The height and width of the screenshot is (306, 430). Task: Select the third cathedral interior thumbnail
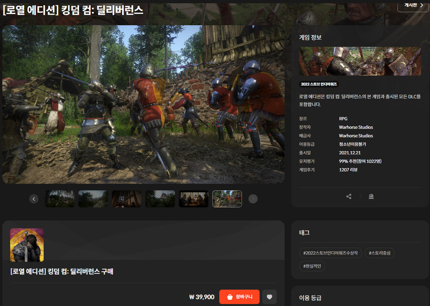click(127, 199)
